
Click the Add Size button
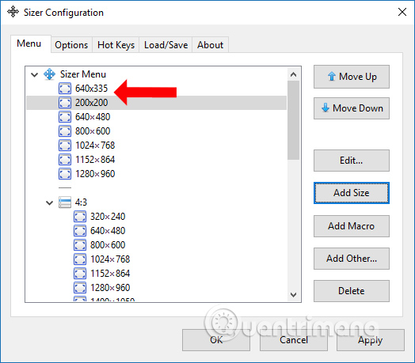point(352,193)
